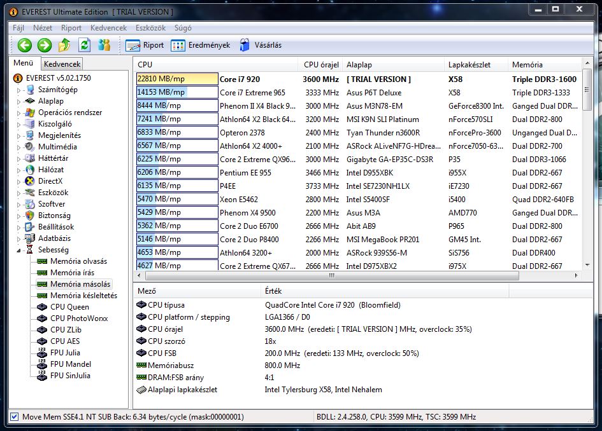Expand the Szoftver tree node
The height and width of the screenshot is (431, 602).
[18, 205]
